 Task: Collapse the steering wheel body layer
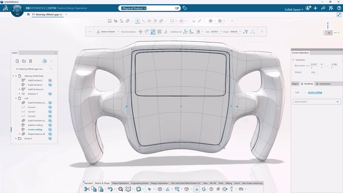pos(16,76)
